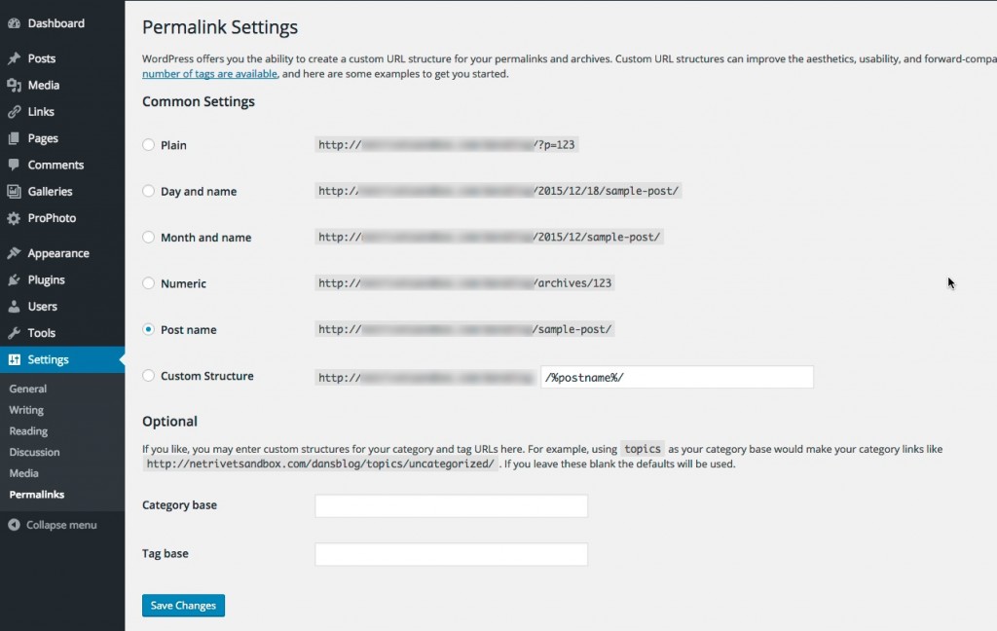Viewport: 997px width, 631px height.
Task: Select the Post name radio button
Action: (x=148, y=329)
